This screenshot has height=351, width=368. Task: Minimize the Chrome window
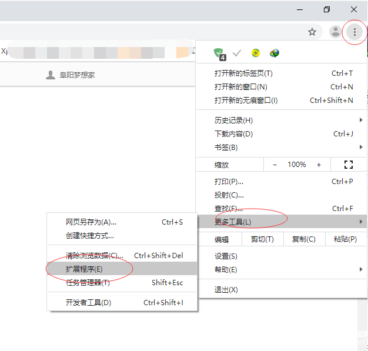(300, 9)
